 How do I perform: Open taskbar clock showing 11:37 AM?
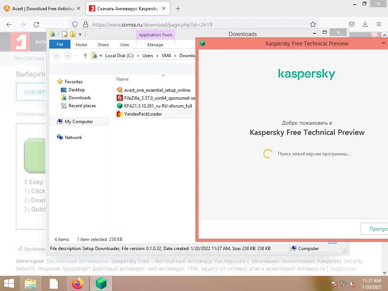[371, 284]
